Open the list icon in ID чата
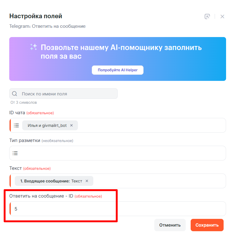Viewport: 235px width, 238px height. pyautogui.click(x=16, y=125)
